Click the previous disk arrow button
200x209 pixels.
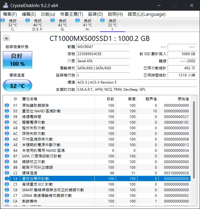pos(7,38)
